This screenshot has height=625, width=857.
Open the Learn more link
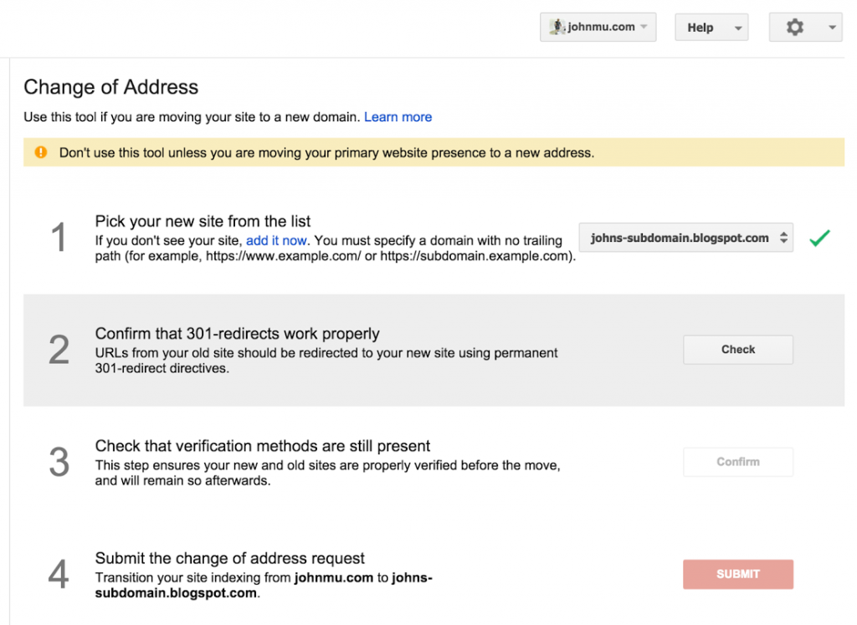[398, 116]
